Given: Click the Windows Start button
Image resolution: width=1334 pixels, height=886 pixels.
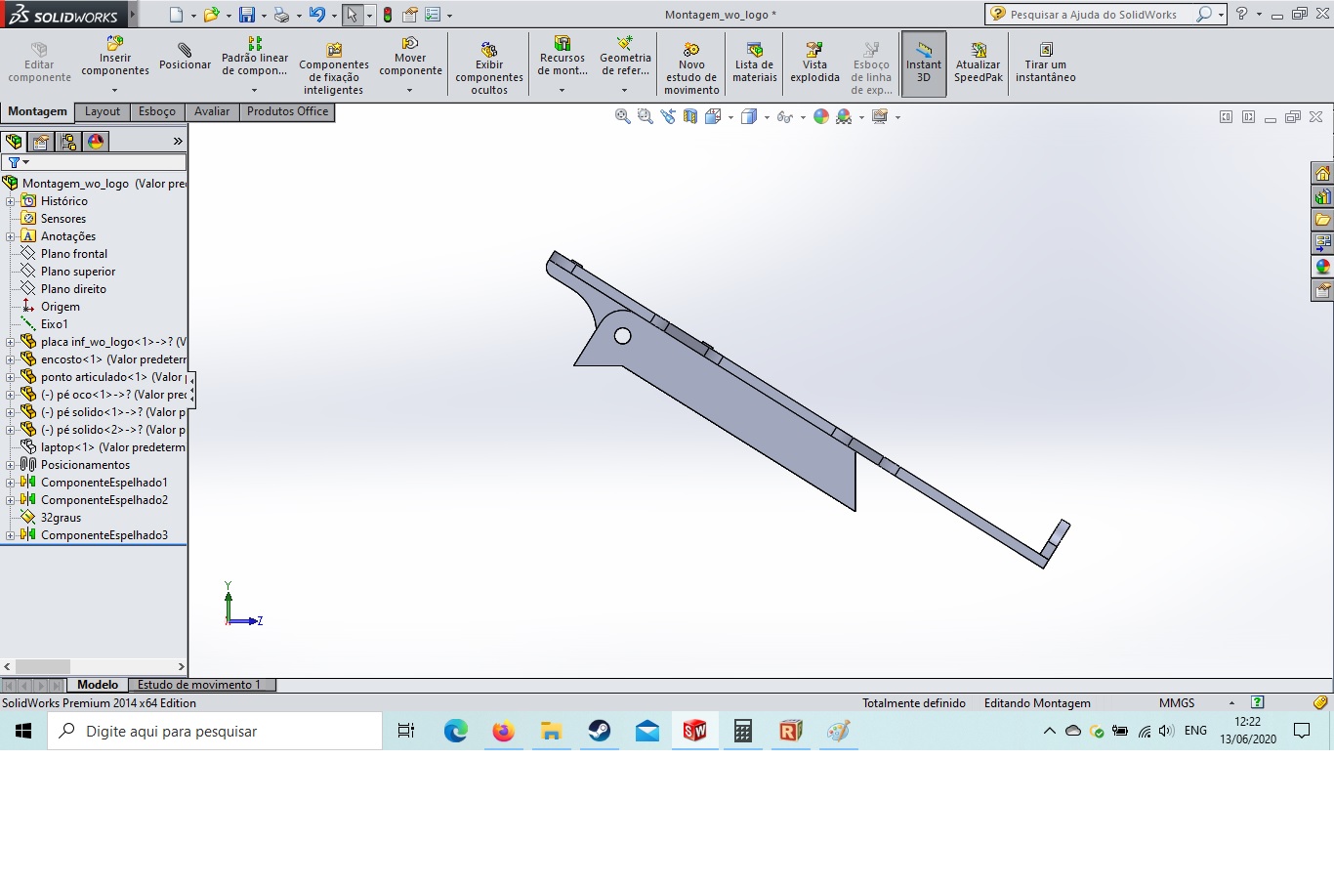Looking at the screenshot, I should pos(23,731).
